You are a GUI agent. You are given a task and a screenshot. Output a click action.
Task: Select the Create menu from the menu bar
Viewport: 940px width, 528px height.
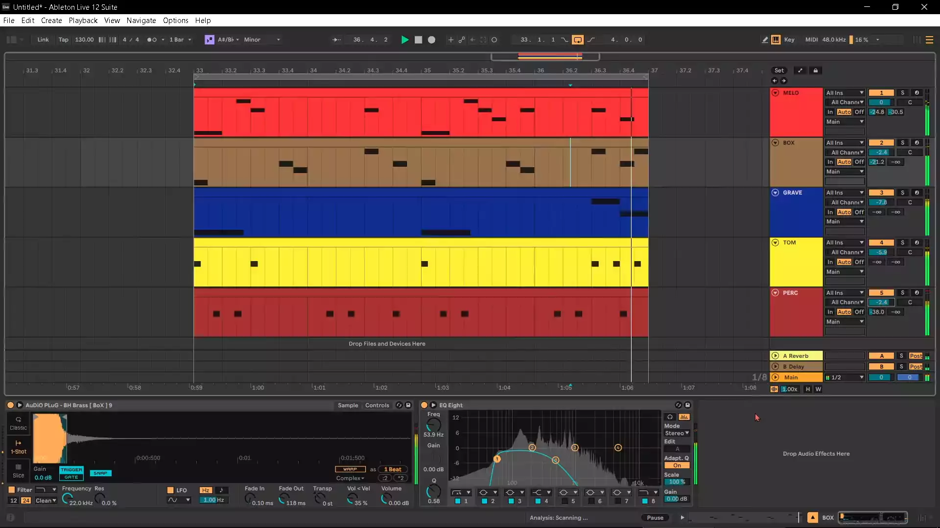point(51,20)
